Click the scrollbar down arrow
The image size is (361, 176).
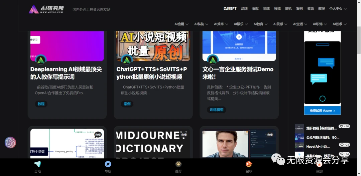[x=359, y=174]
